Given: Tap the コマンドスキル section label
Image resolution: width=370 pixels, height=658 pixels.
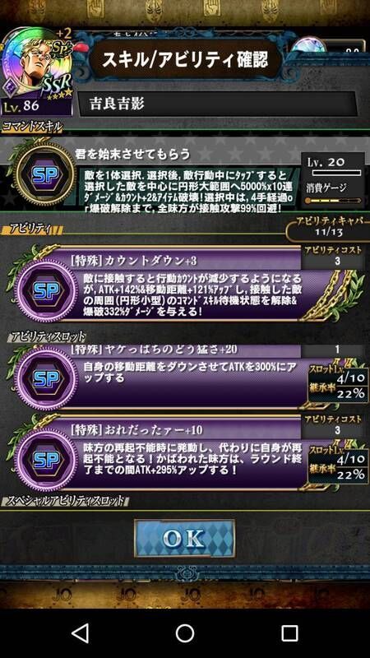Looking at the screenshot, I should coord(32,127).
